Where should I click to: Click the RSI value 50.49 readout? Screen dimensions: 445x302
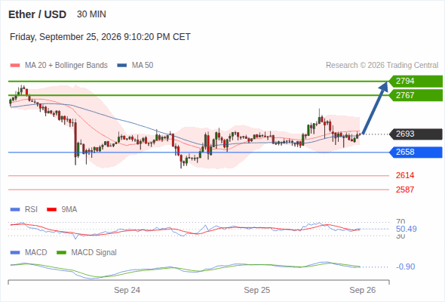406,229
